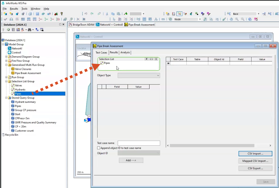Open the Tools menu
The width and height of the screenshot is (279, 188).
point(24,9)
